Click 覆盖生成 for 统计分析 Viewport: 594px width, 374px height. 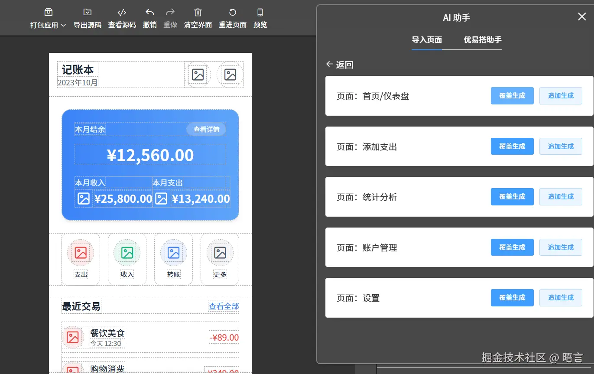(x=512, y=197)
